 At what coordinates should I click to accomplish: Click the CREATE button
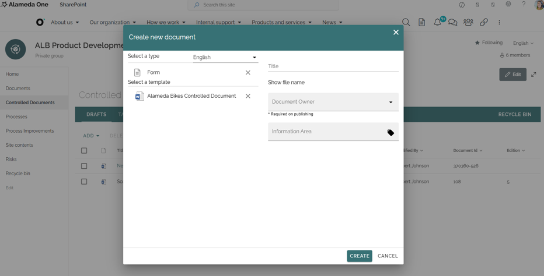[x=360, y=256]
